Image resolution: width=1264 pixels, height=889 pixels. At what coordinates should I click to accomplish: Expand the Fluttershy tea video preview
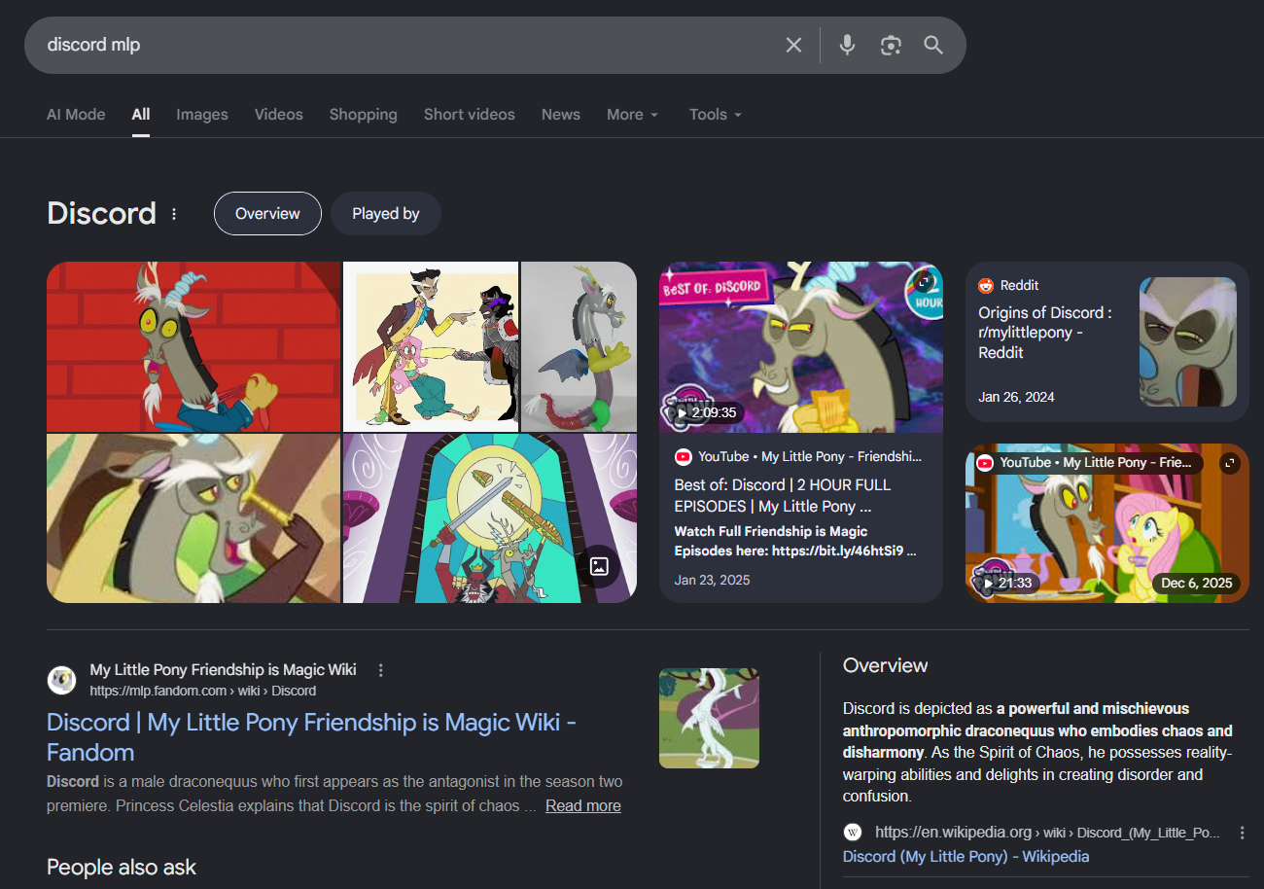click(1230, 463)
